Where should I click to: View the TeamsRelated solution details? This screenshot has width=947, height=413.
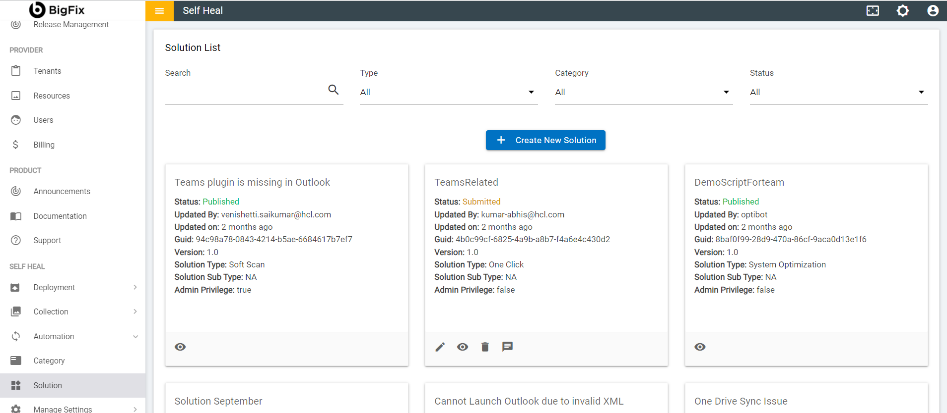463,347
